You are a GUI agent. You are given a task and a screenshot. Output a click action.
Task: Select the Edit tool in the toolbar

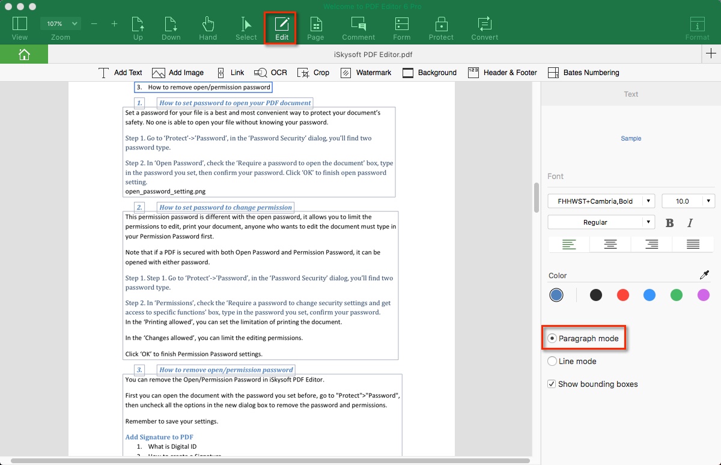(281, 27)
